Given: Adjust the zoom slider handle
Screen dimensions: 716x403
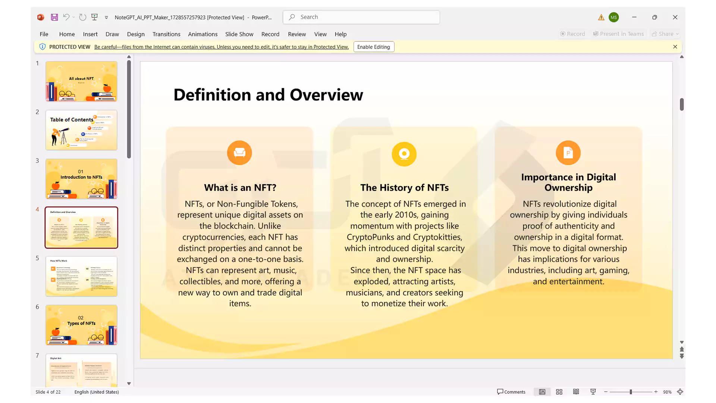Looking at the screenshot, I should click(x=631, y=392).
